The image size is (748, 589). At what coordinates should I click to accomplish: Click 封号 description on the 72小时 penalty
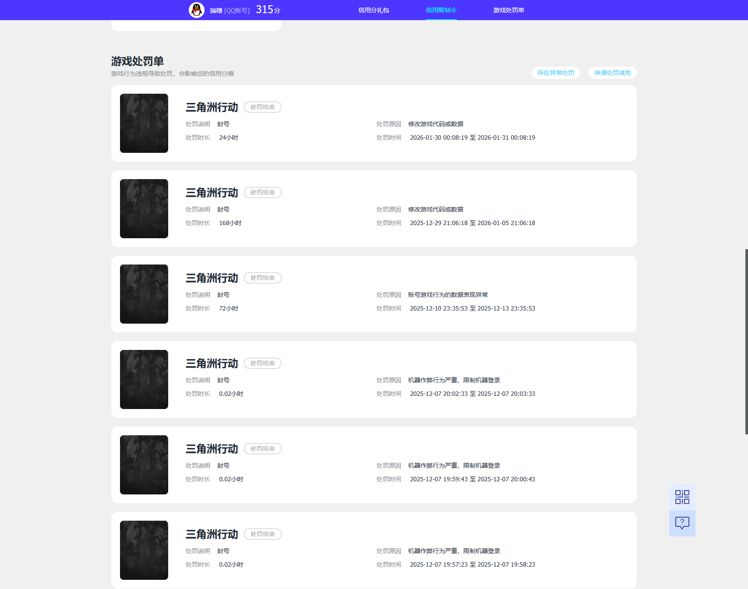coord(223,295)
